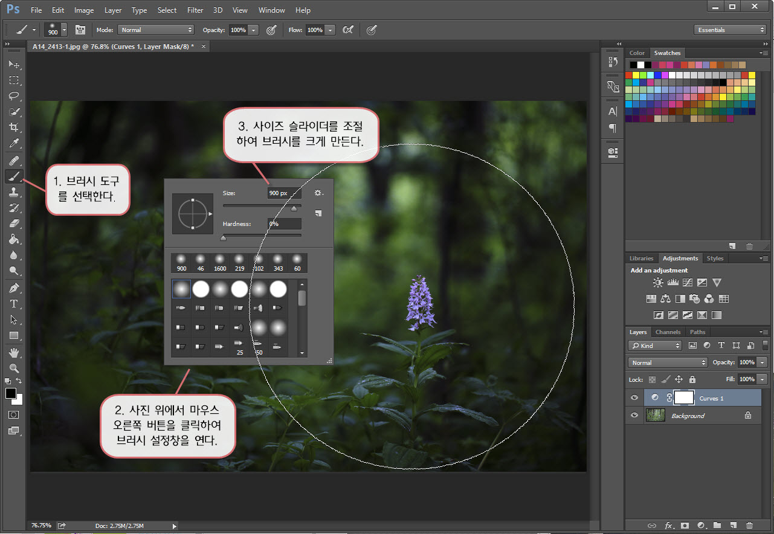Screen dimensions: 774x534
Task: Select the Horizontal Type tool
Action: pyautogui.click(x=14, y=304)
